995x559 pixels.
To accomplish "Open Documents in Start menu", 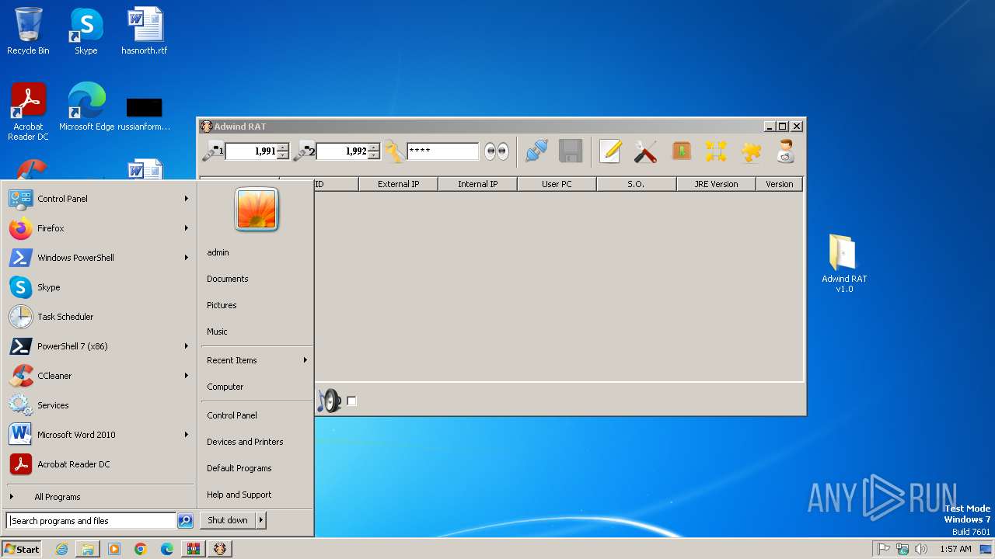I will click(228, 279).
